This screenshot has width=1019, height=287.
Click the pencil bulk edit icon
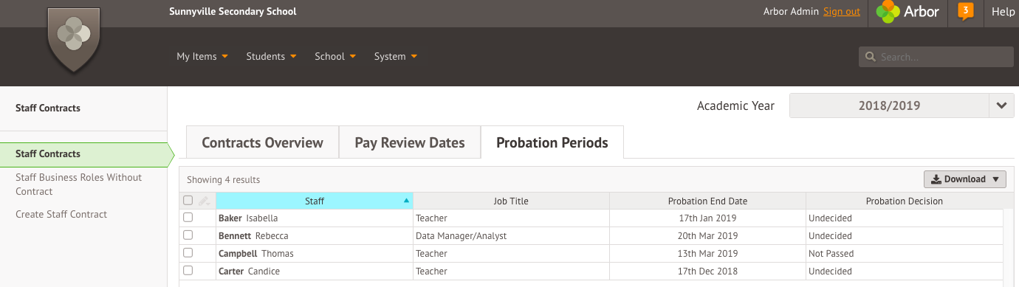pyautogui.click(x=205, y=201)
